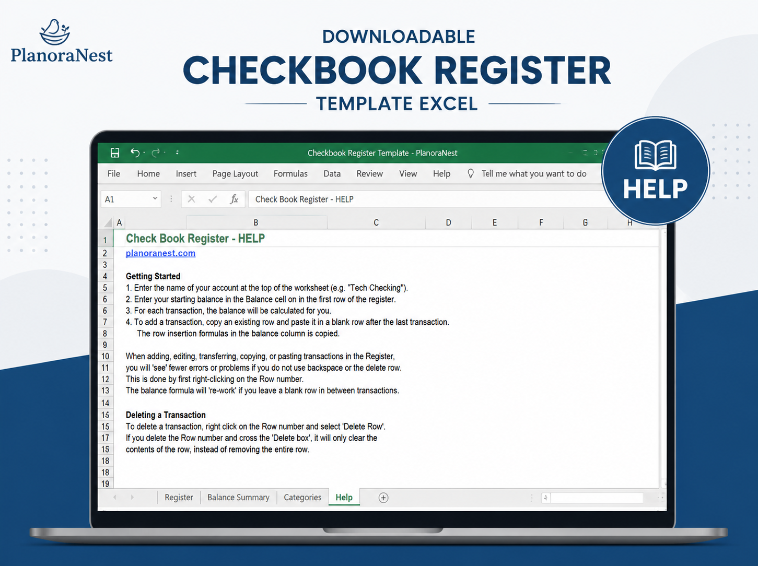The image size is (758, 566).
Task: Select column E header
Action: [494, 223]
